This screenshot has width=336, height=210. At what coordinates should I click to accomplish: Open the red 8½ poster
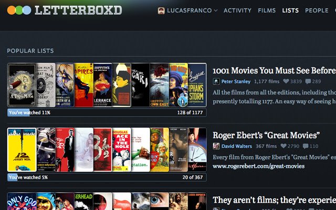point(103,150)
